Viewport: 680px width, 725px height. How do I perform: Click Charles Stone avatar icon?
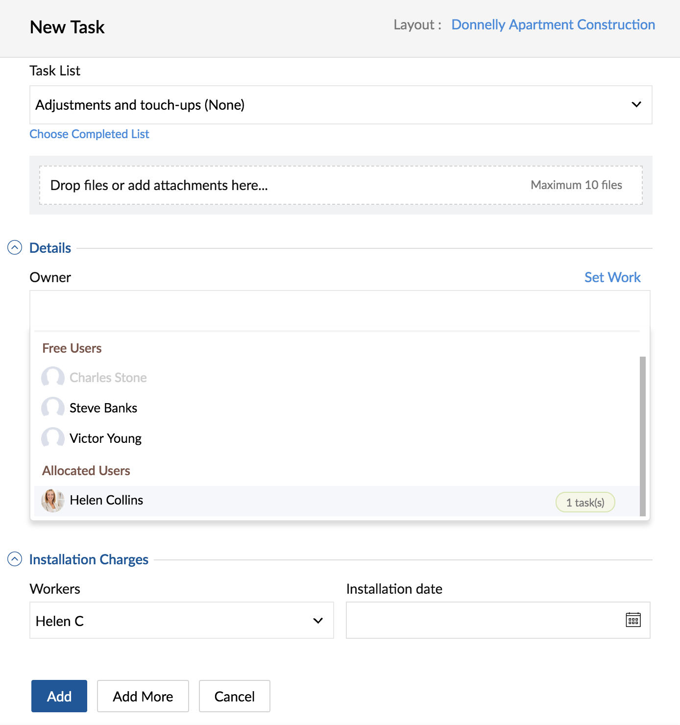point(53,378)
